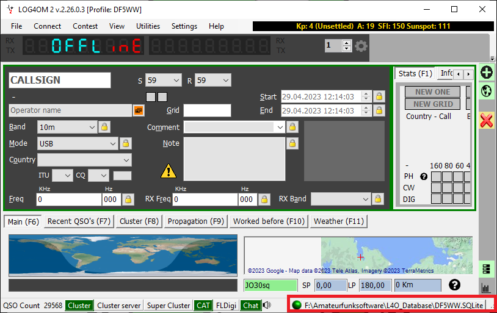
Task: Toggle the Band lock icon
Action: pos(104,127)
